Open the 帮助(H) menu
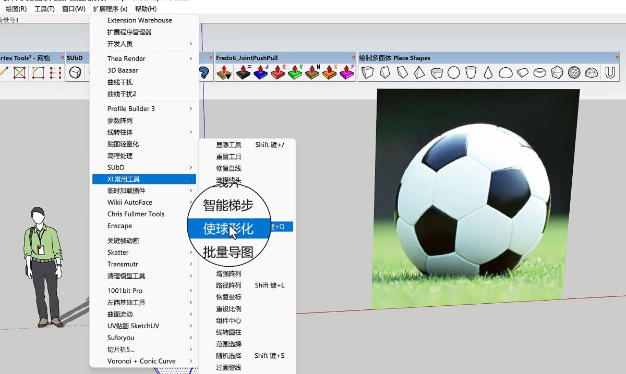This screenshot has width=626, height=374. click(x=146, y=9)
